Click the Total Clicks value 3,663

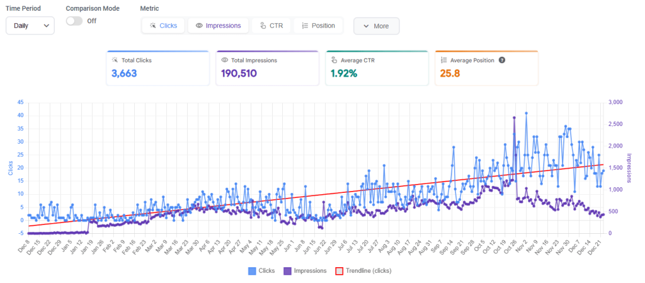(124, 74)
